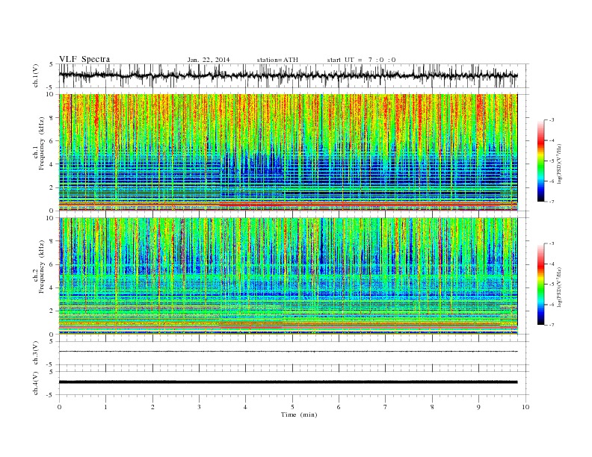Click the "Time (min)" axis label
Viewport: 592px width, 457px height.
299,414
